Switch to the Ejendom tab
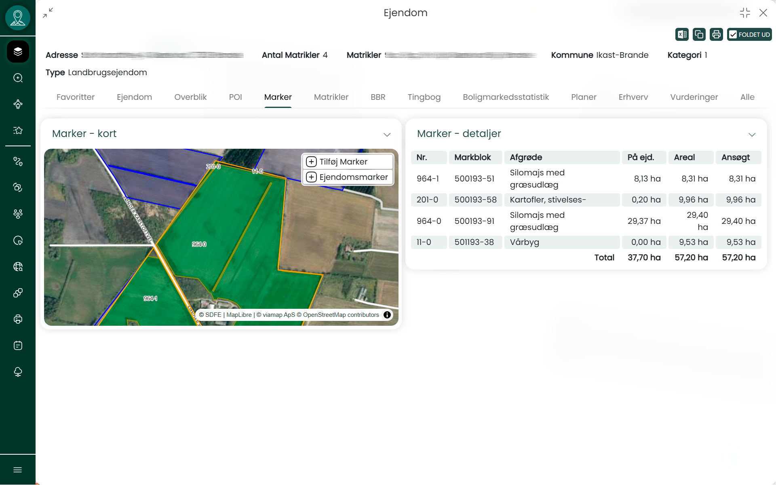Screen dimensions: 776x485 (134, 97)
